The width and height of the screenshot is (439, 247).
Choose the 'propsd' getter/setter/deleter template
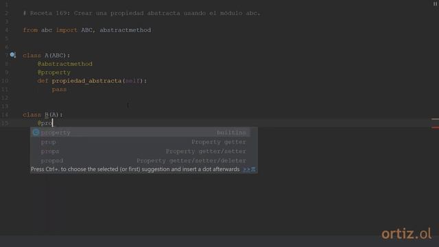[x=140, y=161]
